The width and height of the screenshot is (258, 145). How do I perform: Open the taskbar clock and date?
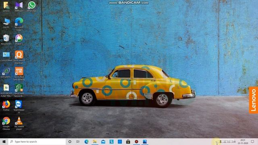point(243,141)
